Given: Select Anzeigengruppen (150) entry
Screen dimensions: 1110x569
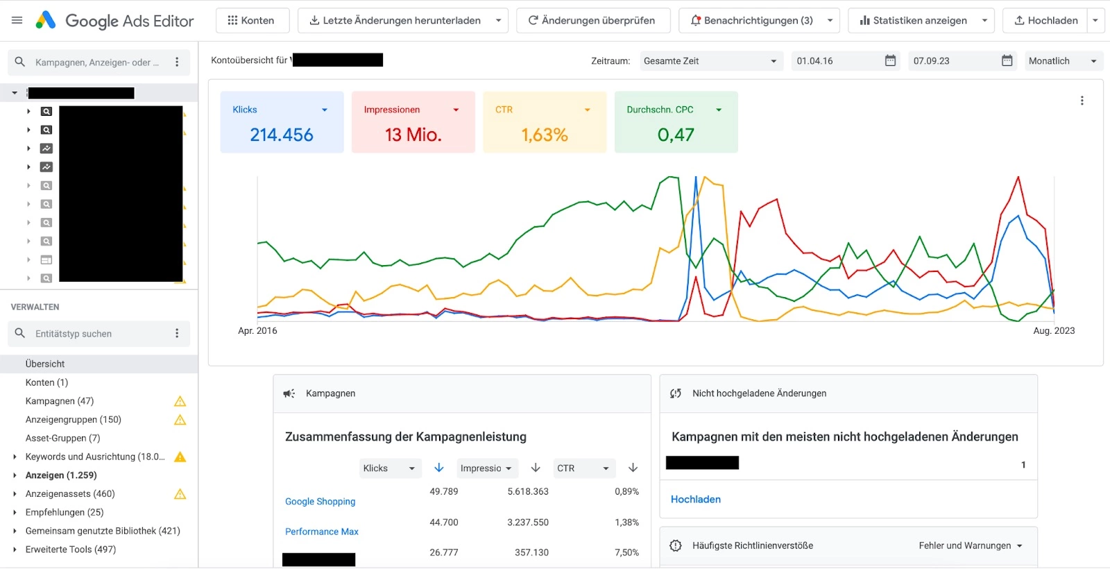Looking at the screenshot, I should click(74, 420).
